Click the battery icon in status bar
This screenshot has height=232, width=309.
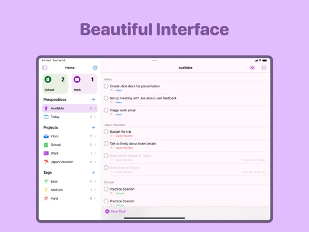[265, 61]
